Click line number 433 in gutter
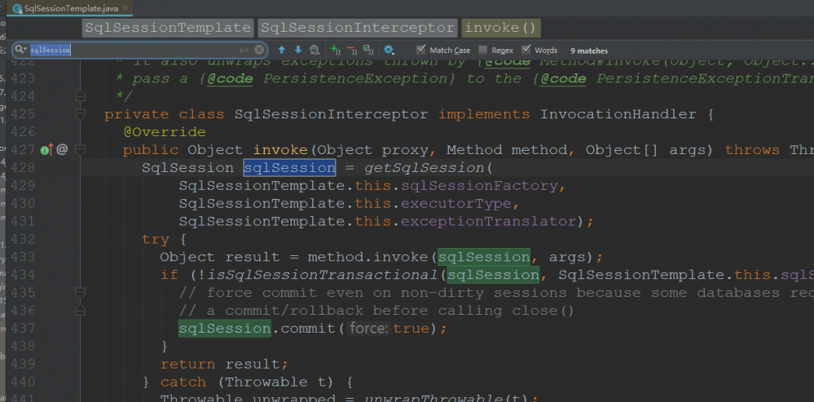The width and height of the screenshot is (814, 402). [x=22, y=257]
